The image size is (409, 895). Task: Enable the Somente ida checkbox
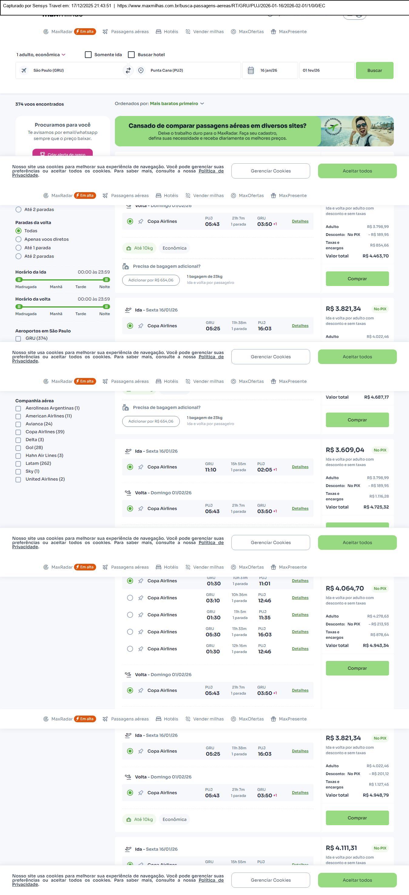(88, 55)
